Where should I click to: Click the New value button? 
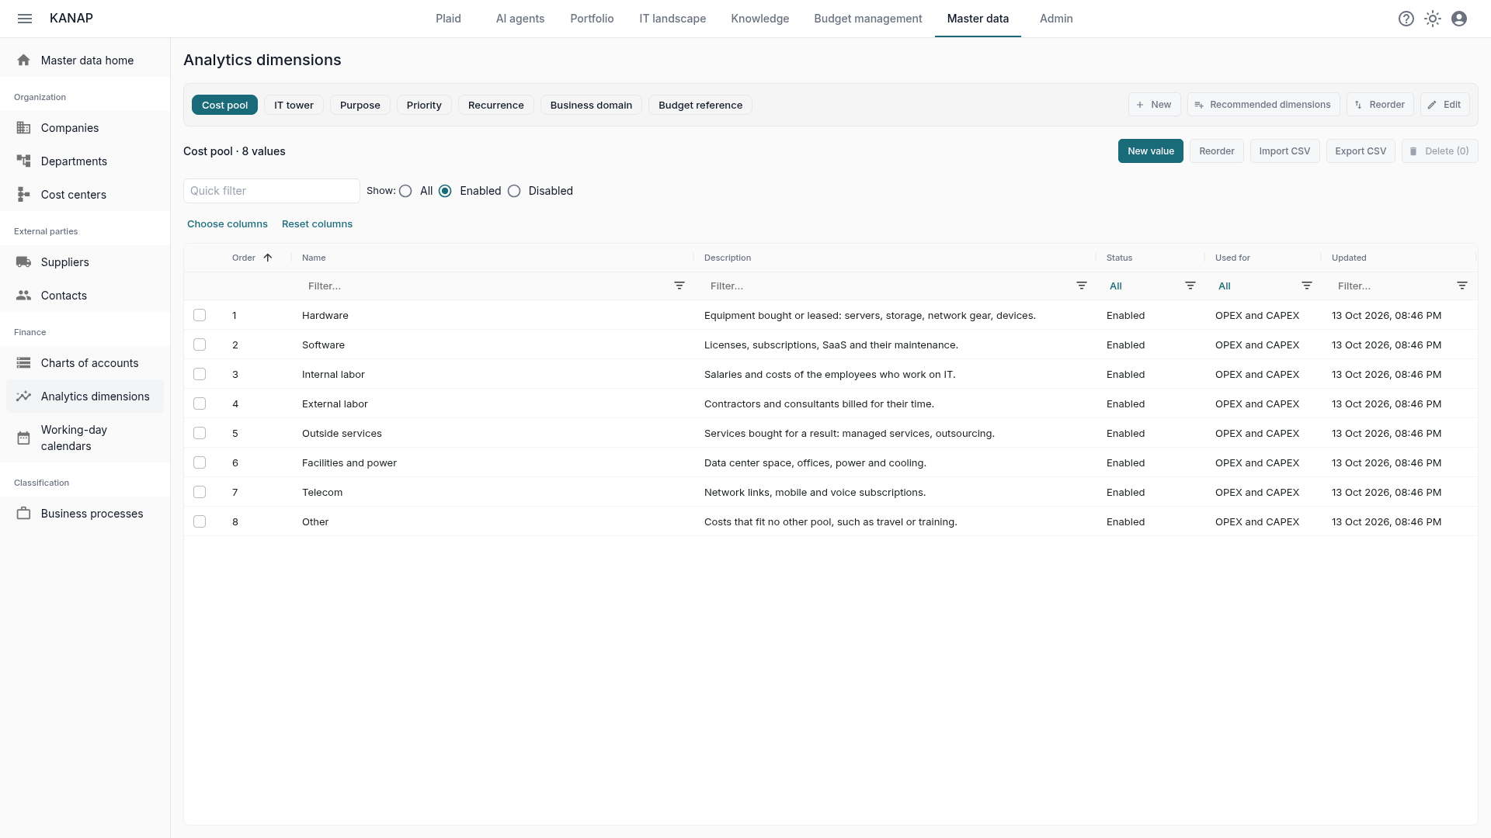click(x=1151, y=151)
